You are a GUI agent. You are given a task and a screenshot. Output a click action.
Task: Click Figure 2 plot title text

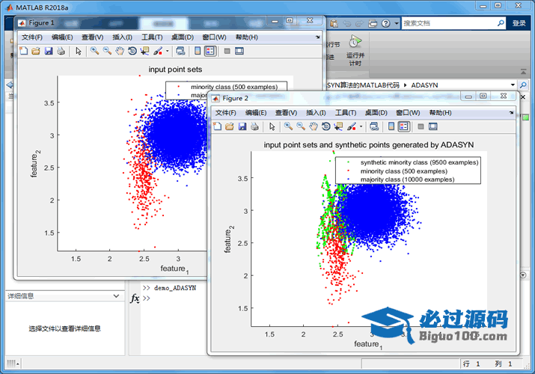[x=368, y=145]
